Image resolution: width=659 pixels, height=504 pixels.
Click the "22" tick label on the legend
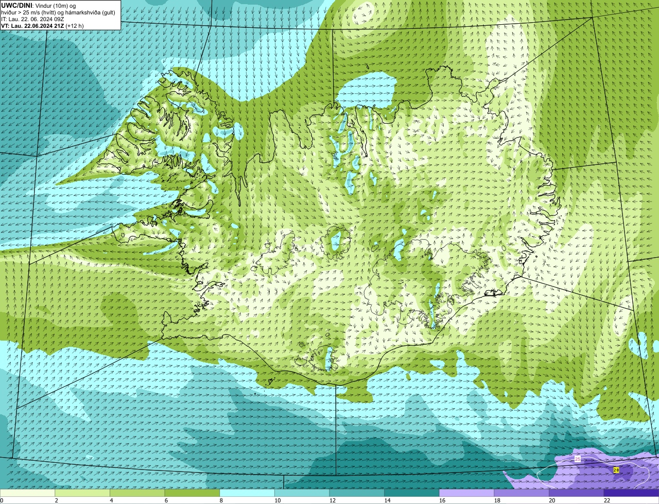tap(607, 500)
